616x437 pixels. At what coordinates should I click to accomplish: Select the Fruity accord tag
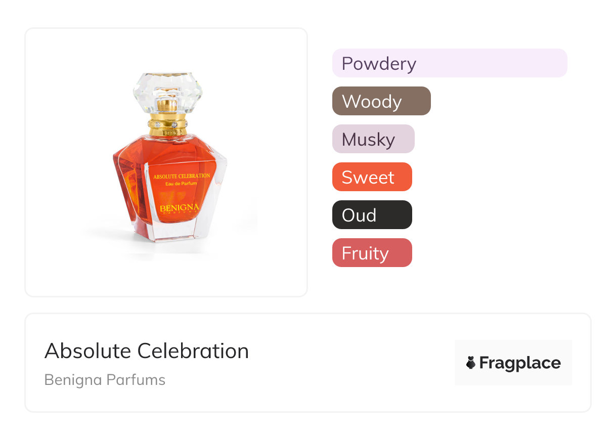coord(372,253)
